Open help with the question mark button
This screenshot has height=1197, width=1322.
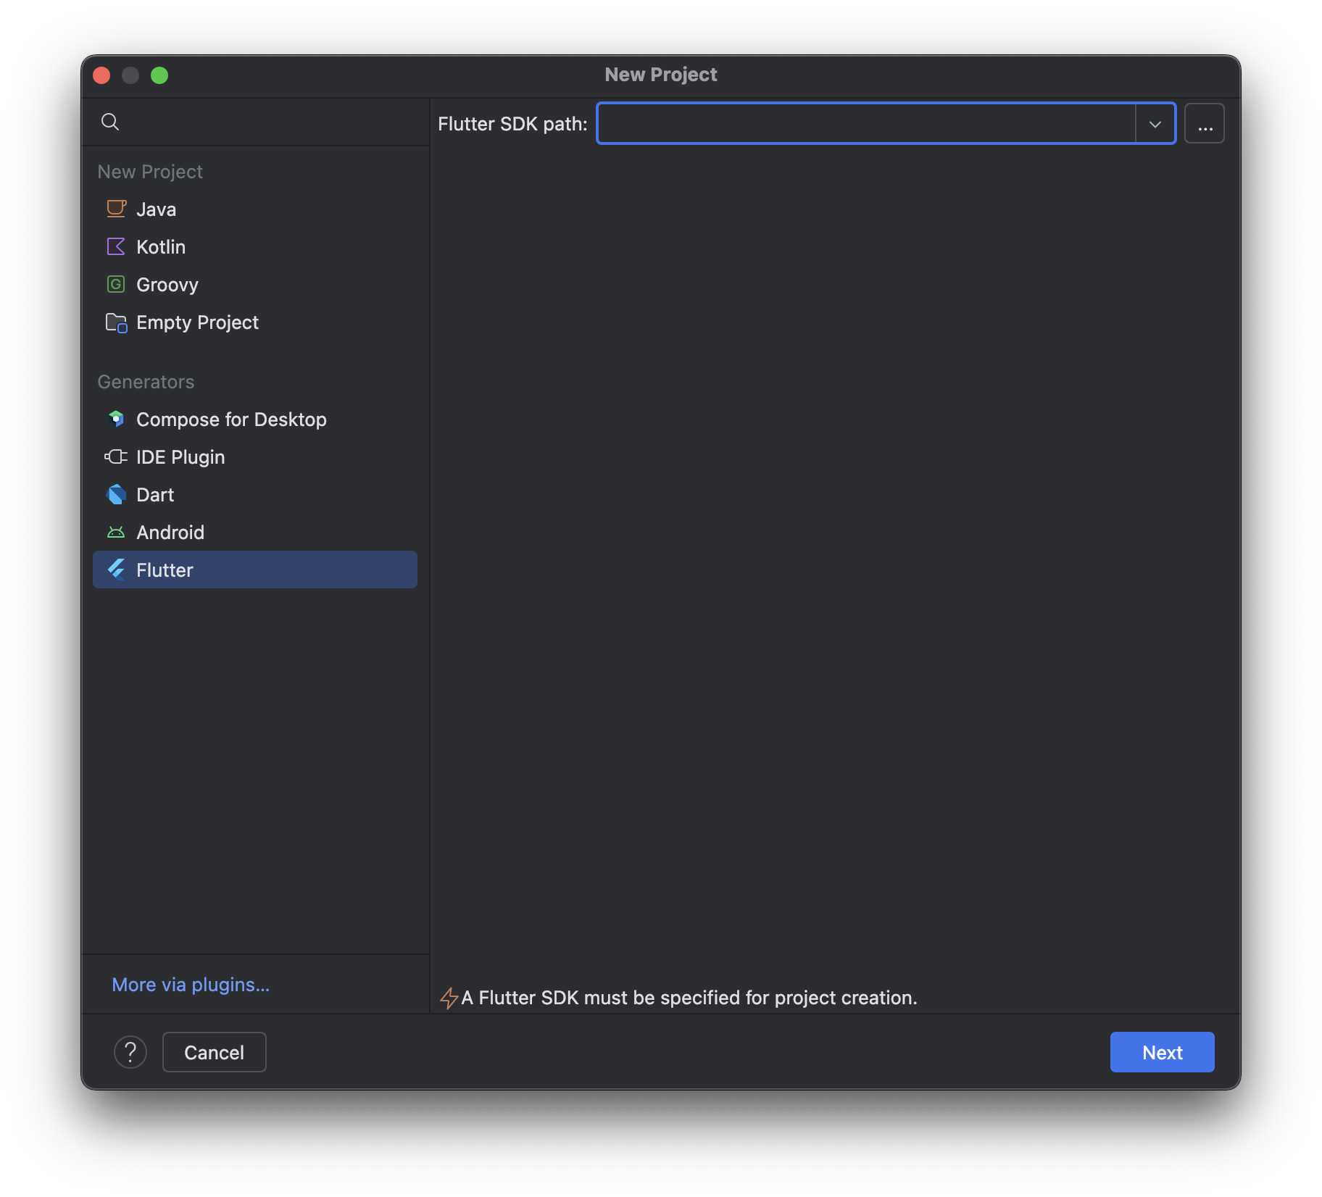point(130,1051)
